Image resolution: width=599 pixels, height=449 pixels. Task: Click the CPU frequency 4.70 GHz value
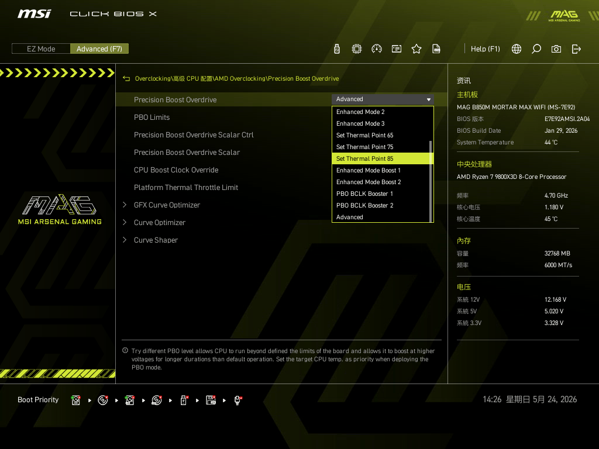tap(556, 195)
